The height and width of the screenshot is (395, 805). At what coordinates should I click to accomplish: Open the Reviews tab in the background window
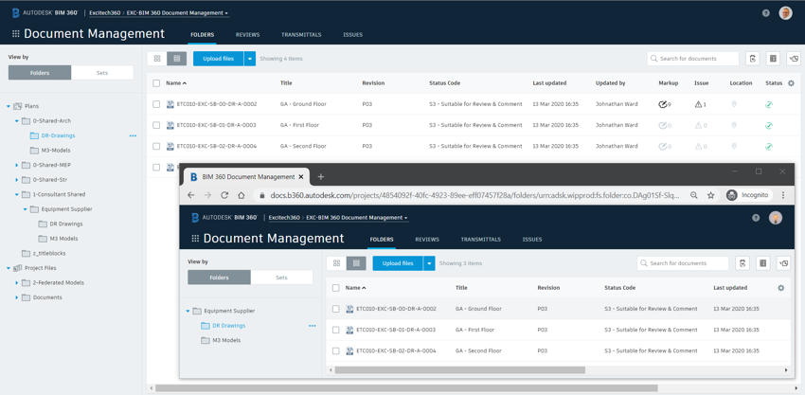[247, 35]
